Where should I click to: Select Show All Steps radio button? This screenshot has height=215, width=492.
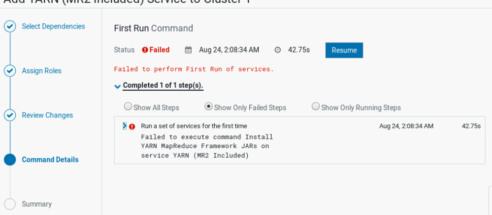[x=128, y=107]
